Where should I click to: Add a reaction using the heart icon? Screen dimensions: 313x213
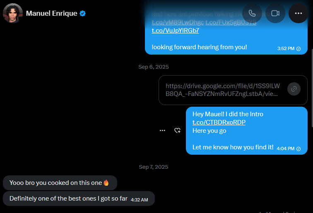click(x=177, y=130)
